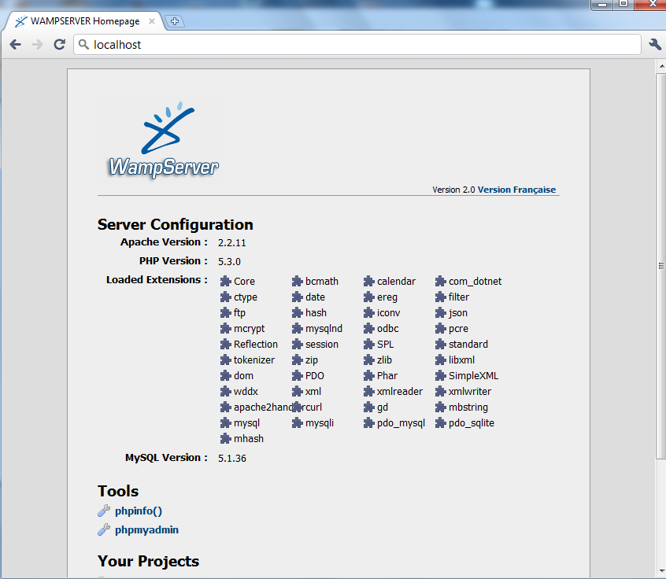This screenshot has width=666, height=579.
Task: Click the pdo_mysql extension name
Action: [x=401, y=422]
